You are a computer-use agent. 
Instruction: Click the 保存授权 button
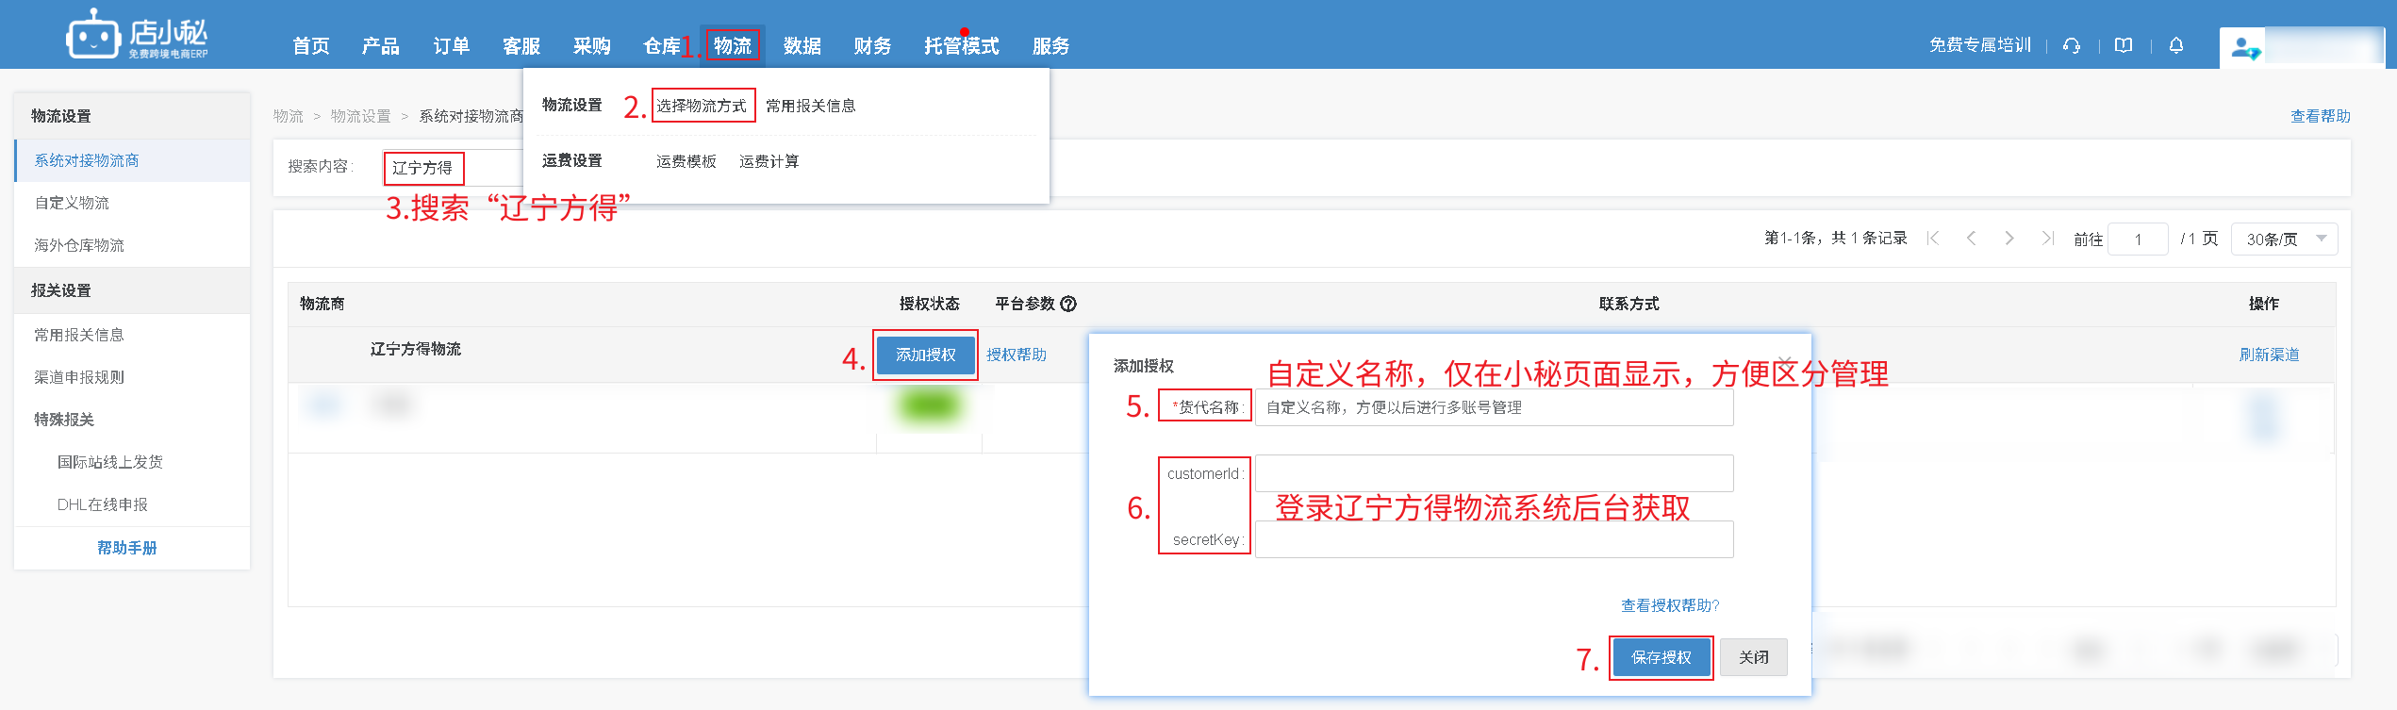(x=1661, y=657)
